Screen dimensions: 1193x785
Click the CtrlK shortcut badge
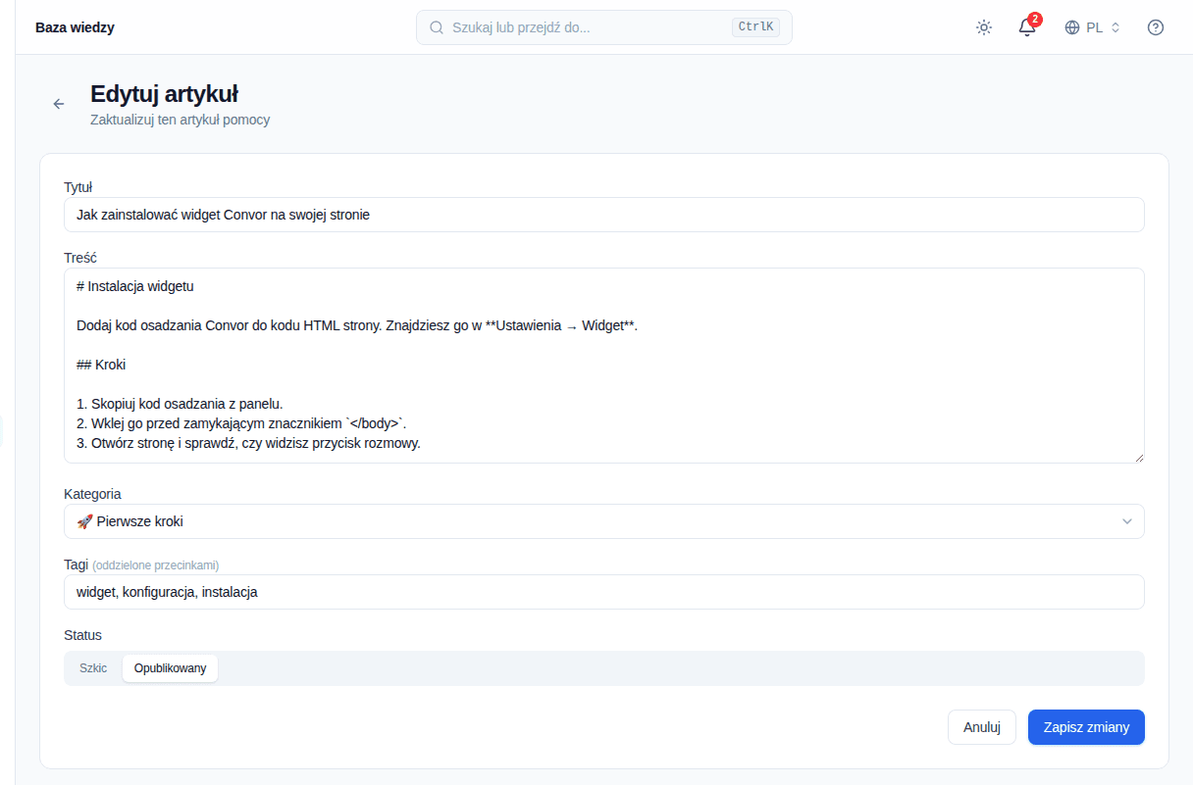pyautogui.click(x=755, y=27)
